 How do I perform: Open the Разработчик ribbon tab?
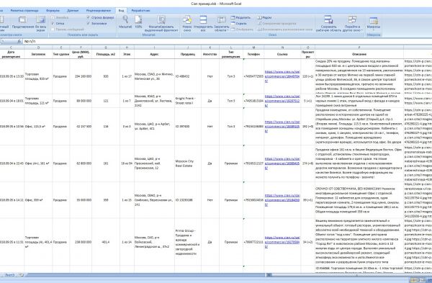click(x=140, y=11)
